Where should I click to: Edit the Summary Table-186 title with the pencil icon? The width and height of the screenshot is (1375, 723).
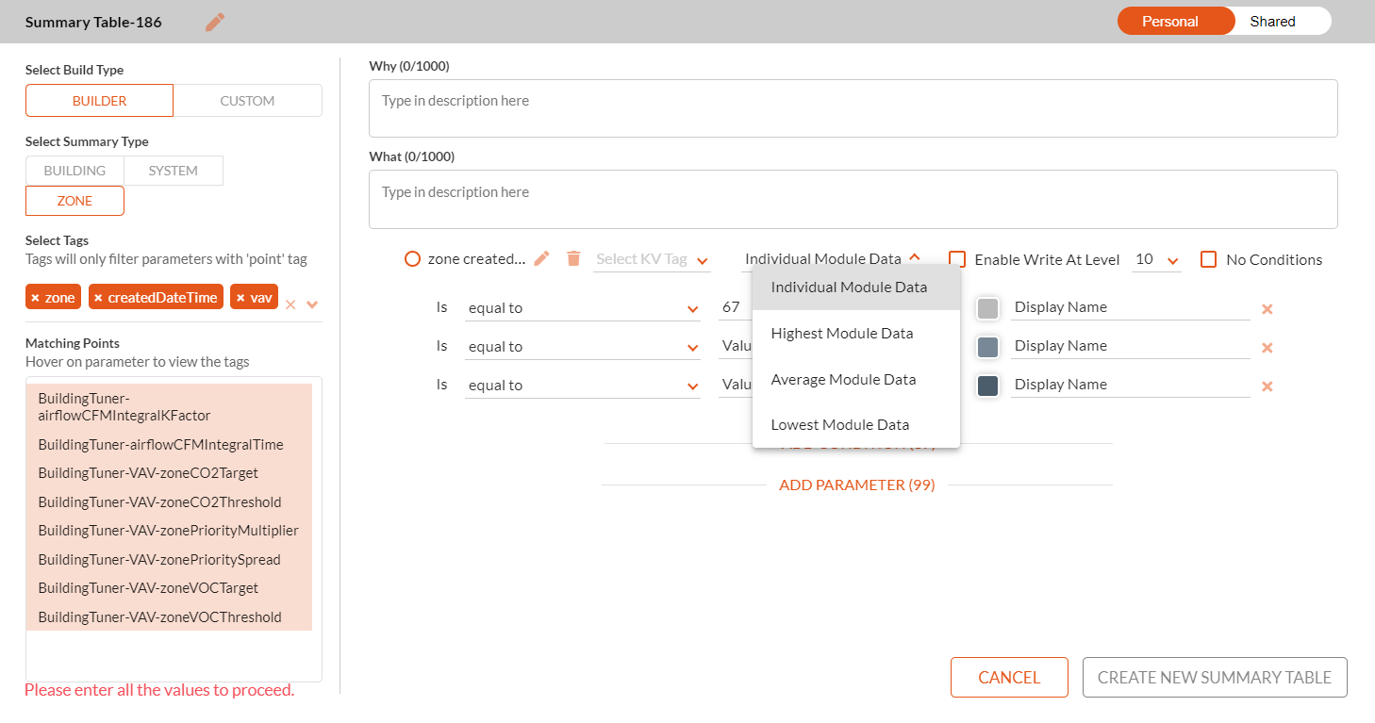click(x=215, y=22)
